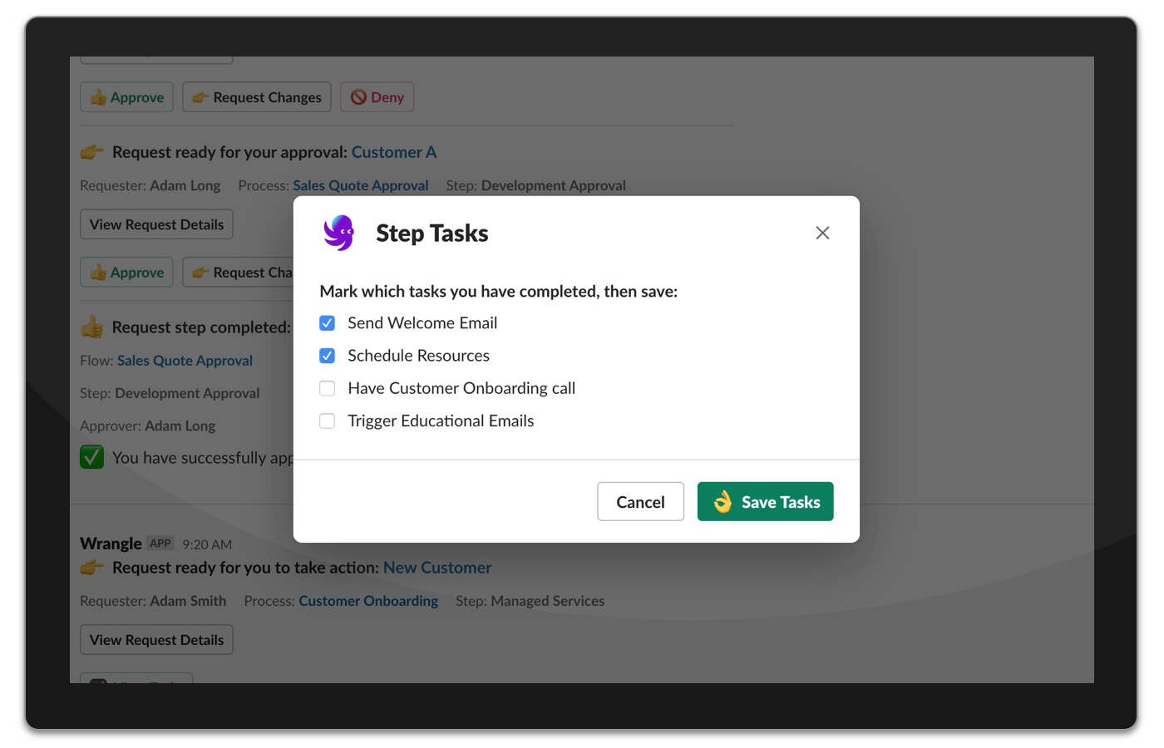Approve the Customer A request

click(126, 273)
